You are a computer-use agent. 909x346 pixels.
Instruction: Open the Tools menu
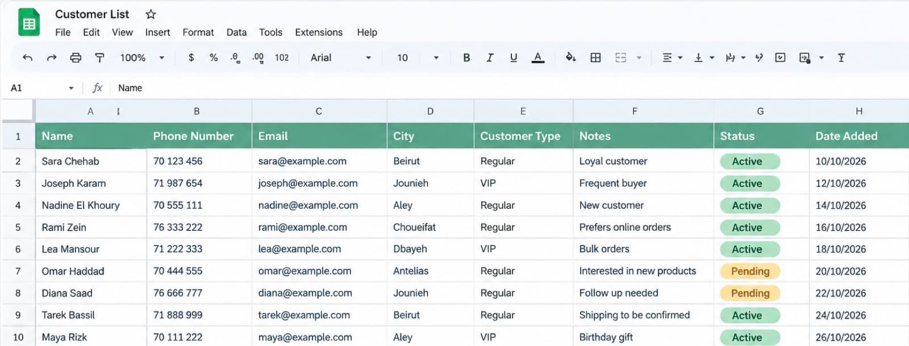(x=270, y=32)
